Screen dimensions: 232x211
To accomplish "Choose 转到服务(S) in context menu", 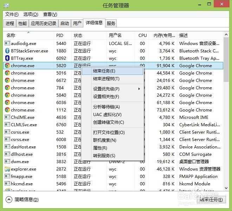I will 112,156.
